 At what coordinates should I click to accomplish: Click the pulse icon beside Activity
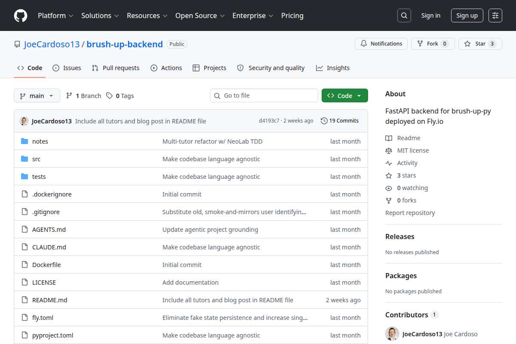tap(389, 163)
